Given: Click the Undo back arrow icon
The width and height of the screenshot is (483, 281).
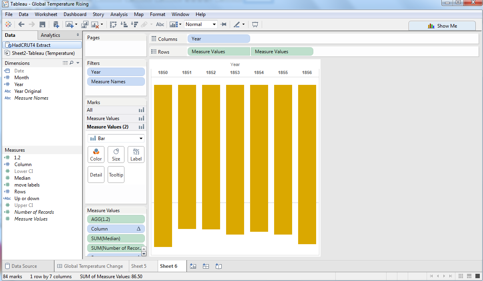Looking at the screenshot, I should pos(22,24).
